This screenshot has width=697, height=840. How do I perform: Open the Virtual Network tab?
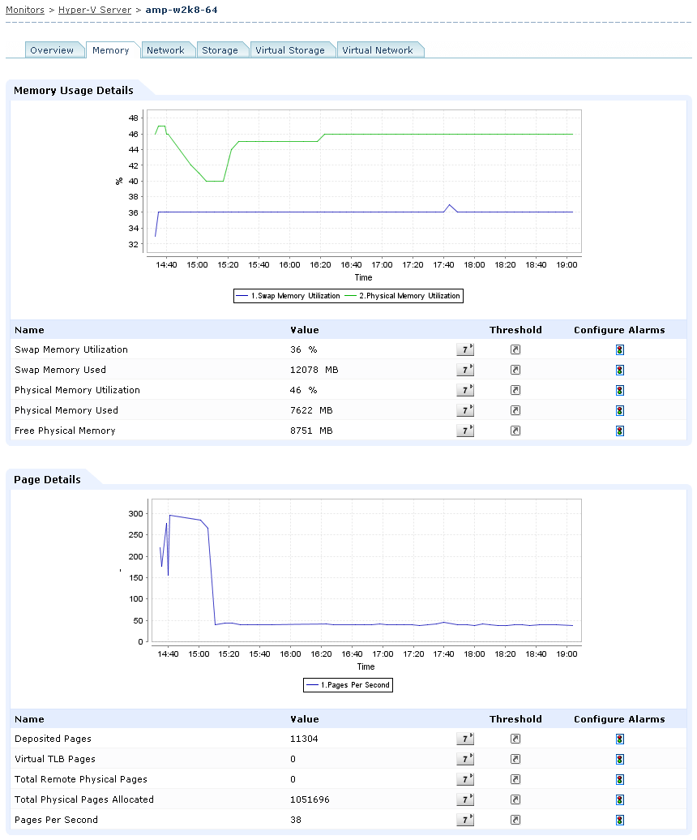click(378, 50)
